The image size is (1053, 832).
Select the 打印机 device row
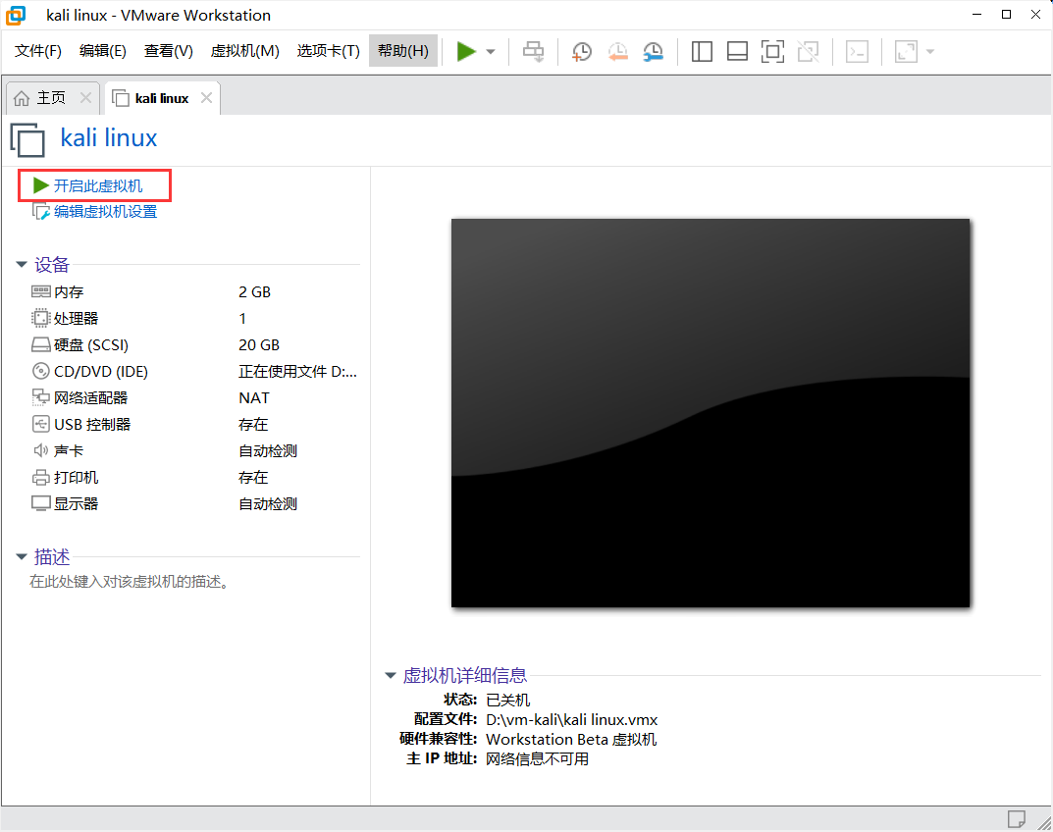[194, 478]
